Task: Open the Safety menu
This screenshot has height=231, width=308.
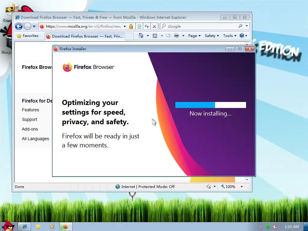Action: coord(211,36)
